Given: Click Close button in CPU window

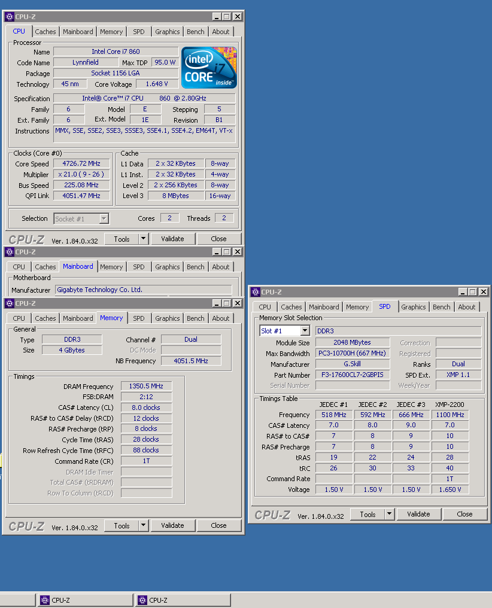Looking at the screenshot, I should tap(218, 239).
